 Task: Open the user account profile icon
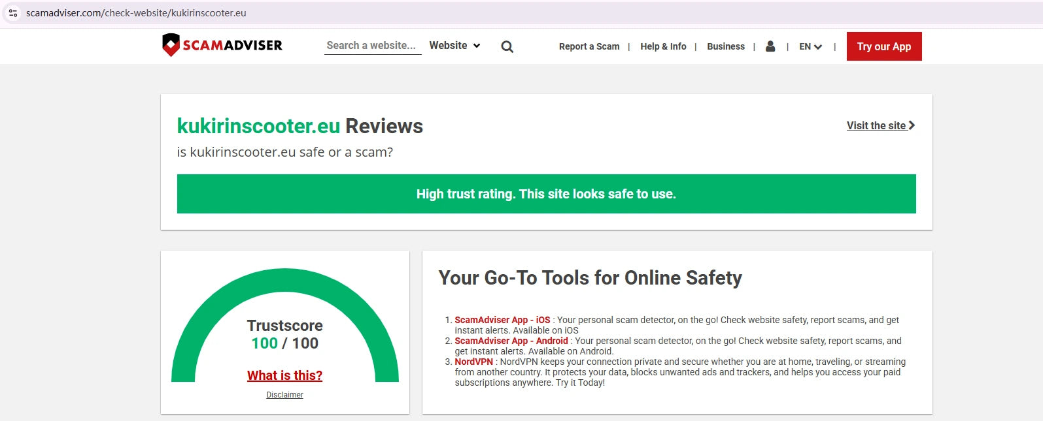[770, 46]
